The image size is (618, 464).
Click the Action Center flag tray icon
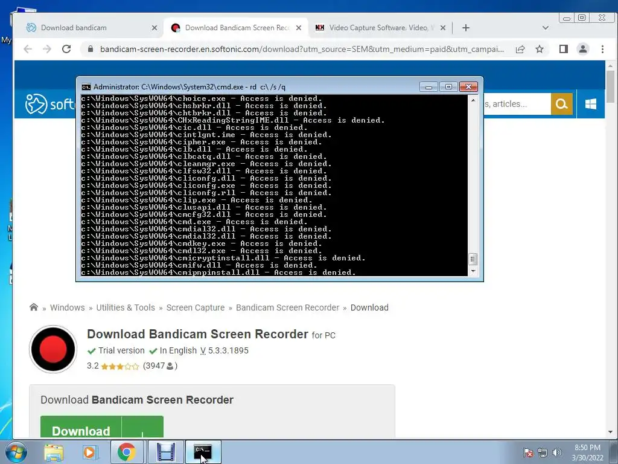coord(527,453)
